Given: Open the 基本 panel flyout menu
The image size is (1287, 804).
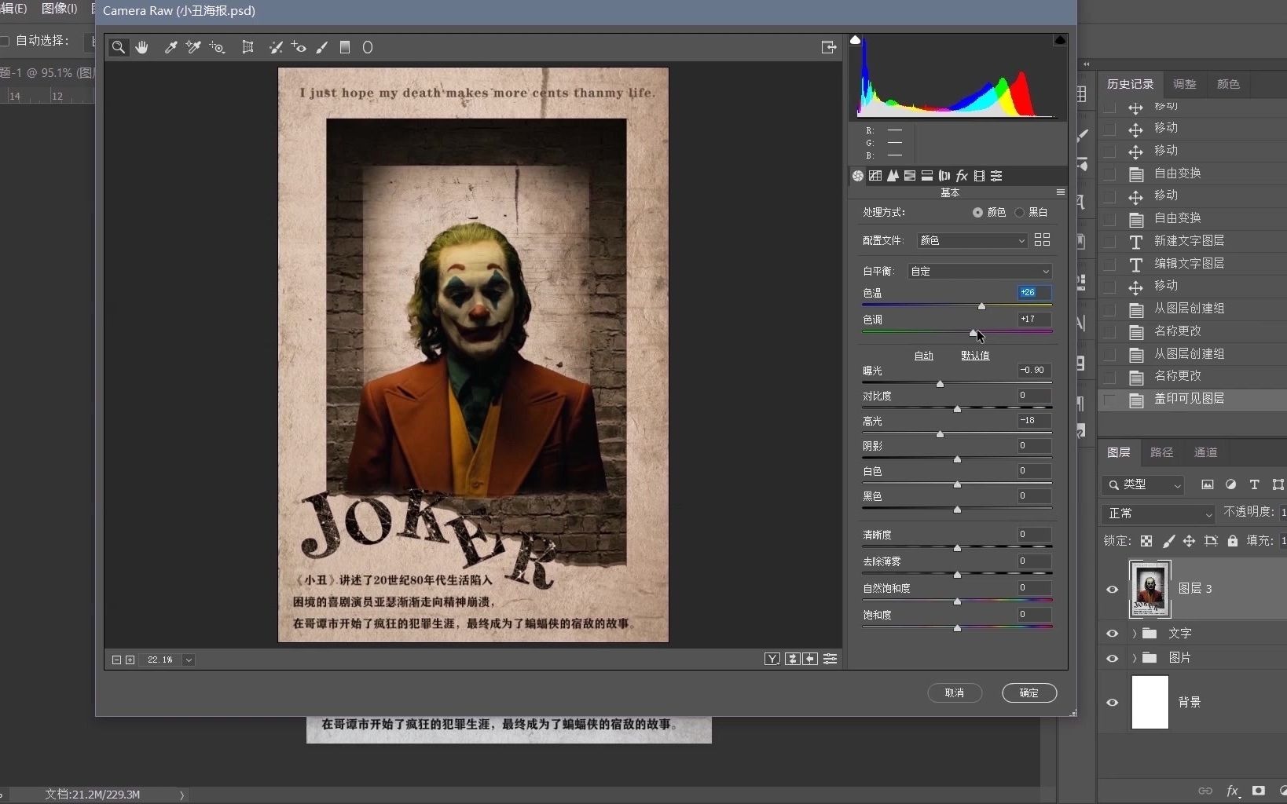Looking at the screenshot, I should pos(1061,192).
